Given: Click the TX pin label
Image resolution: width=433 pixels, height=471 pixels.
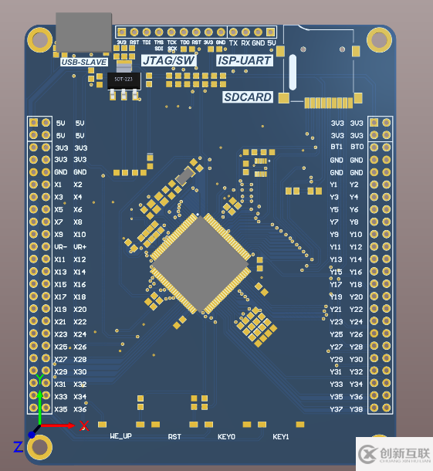Looking at the screenshot, I should pos(233,43).
